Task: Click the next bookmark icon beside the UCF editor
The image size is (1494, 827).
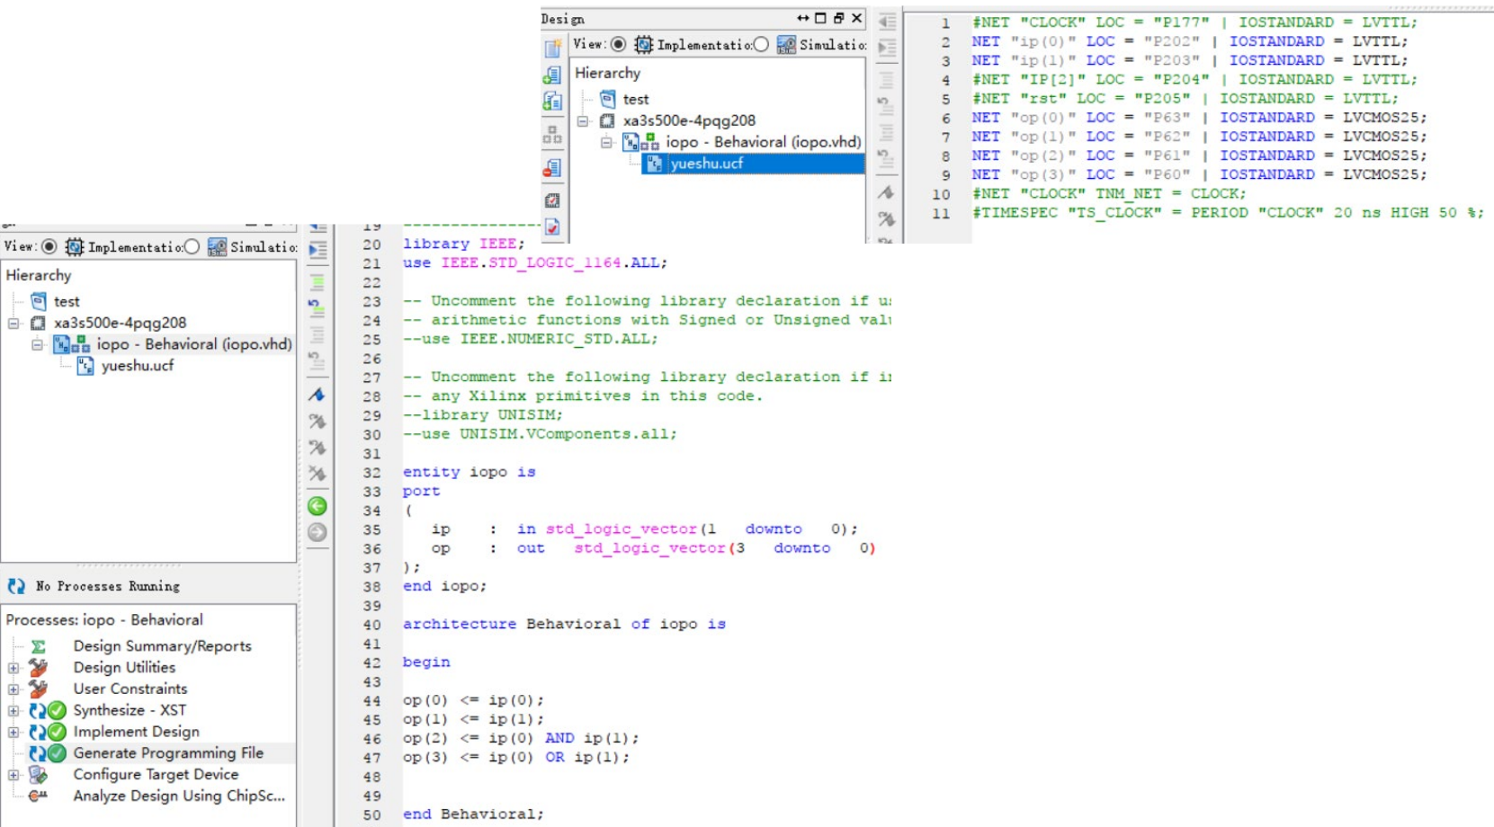Action: (887, 218)
